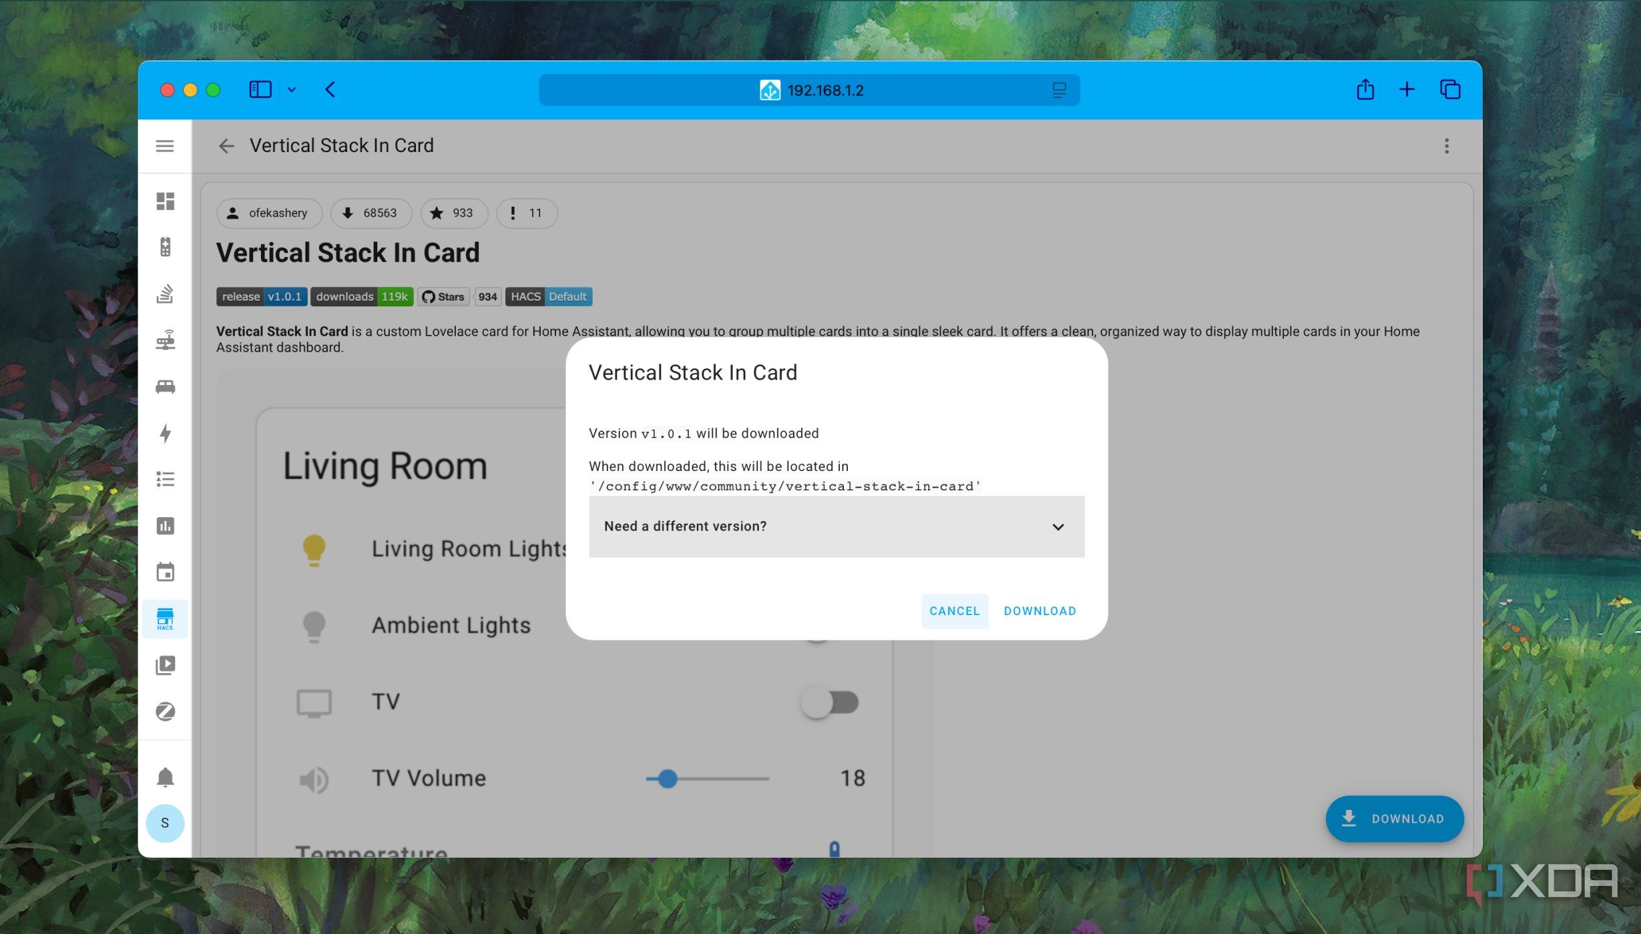Click the Living Room card heading
This screenshot has height=934, width=1641.
pyautogui.click(x=385, y=465)
